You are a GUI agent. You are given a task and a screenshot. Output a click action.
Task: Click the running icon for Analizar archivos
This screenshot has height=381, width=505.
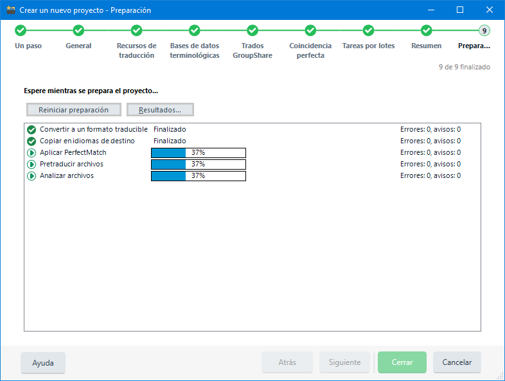31,176
